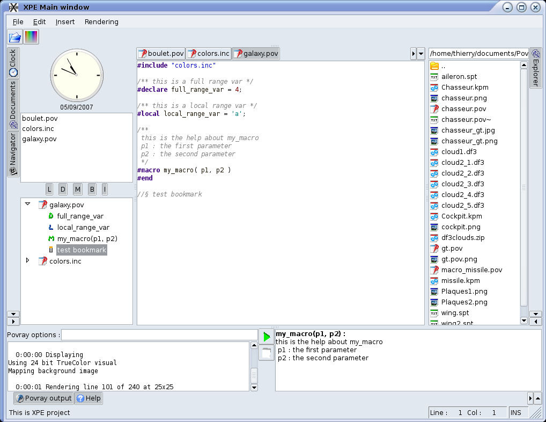Click the Explorer path field
This screenshot has height=422, width=546.
point(478,53)
